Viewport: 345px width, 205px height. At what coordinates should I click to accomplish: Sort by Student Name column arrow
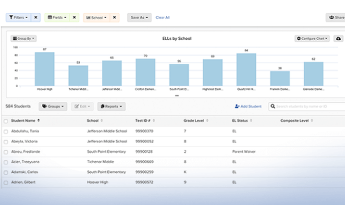[x=39, y=120]
